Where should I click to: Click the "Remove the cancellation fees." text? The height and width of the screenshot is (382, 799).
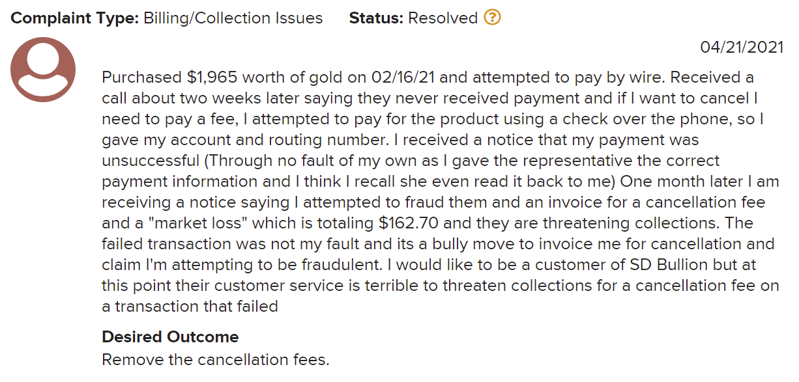tap(216, 359)
